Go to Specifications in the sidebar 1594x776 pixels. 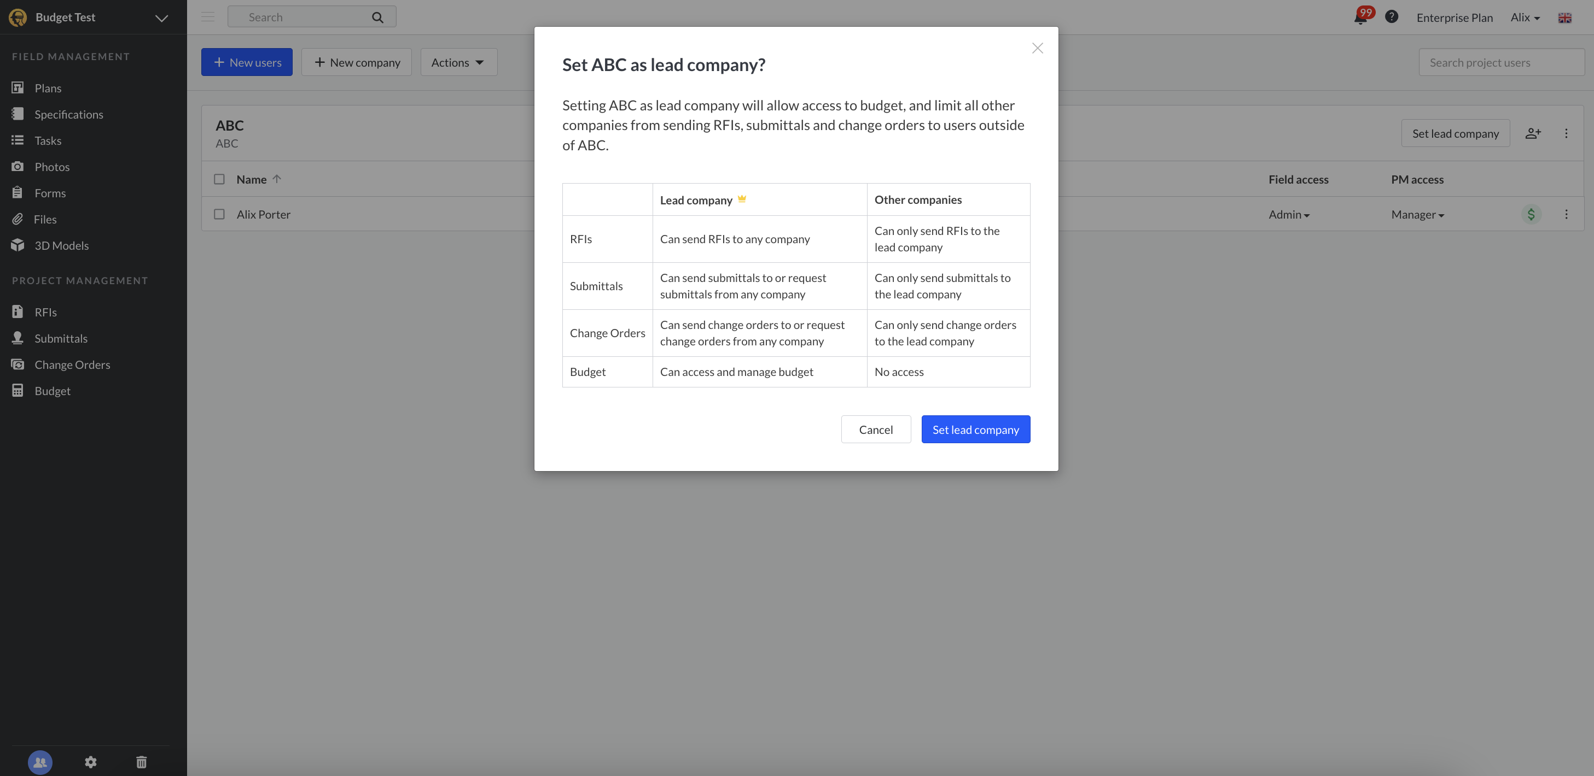[x=69, y=114]
